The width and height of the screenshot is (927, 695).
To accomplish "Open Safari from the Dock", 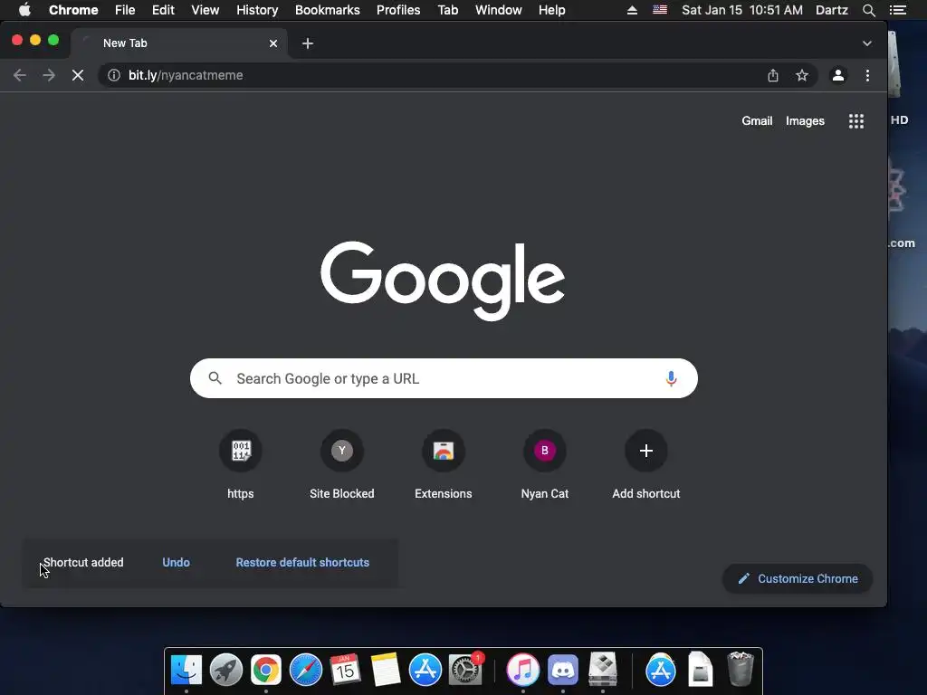I will tap(306, 670).
